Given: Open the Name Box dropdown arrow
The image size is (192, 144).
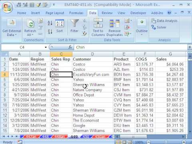Looking at the screenshot, I should point(46,47).
